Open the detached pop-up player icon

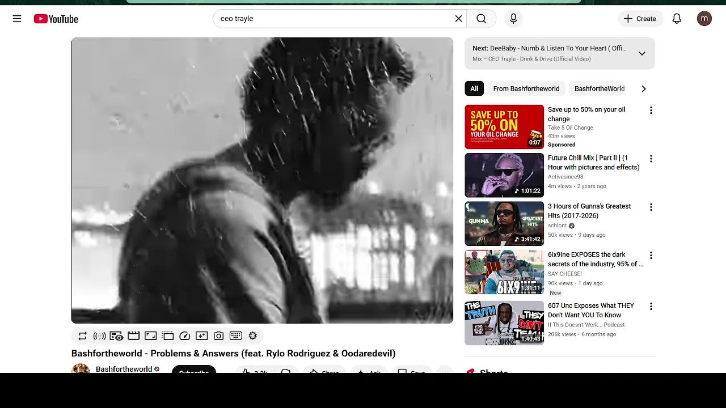click(x=167, y=336)
